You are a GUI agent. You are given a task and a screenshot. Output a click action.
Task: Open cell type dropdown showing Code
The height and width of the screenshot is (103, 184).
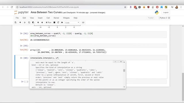(x=72, y=23)
